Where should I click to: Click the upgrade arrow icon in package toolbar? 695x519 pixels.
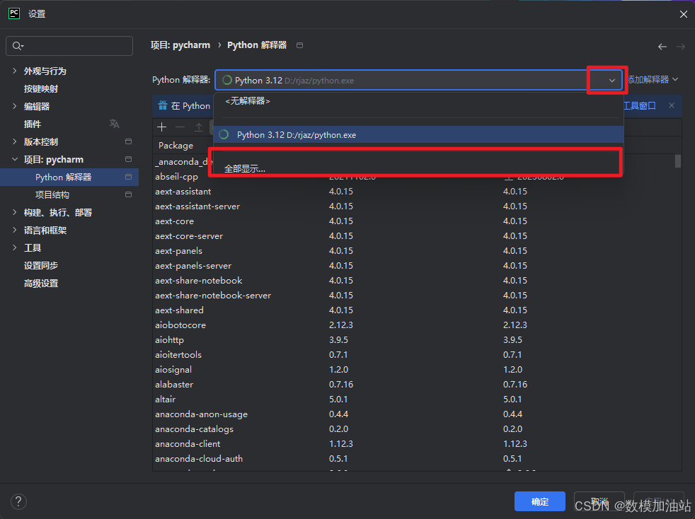199,127
